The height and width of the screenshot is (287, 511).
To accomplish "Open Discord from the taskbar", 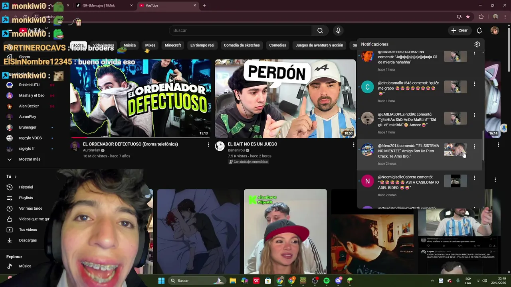I will click(338, 281).
